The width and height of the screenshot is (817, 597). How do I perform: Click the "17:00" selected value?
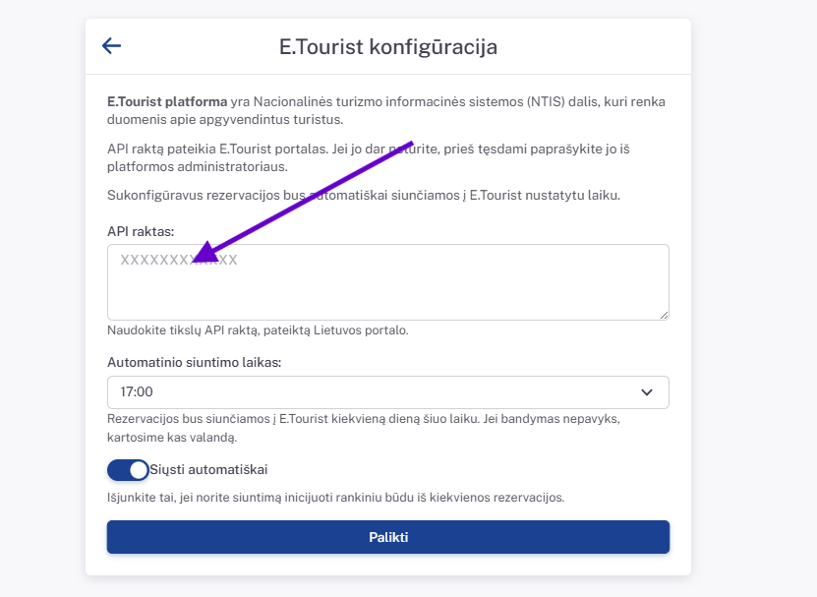[137, 391]
